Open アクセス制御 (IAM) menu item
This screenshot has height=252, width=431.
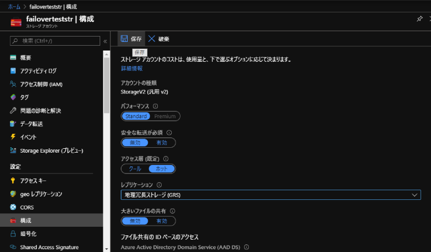point(51,84)
